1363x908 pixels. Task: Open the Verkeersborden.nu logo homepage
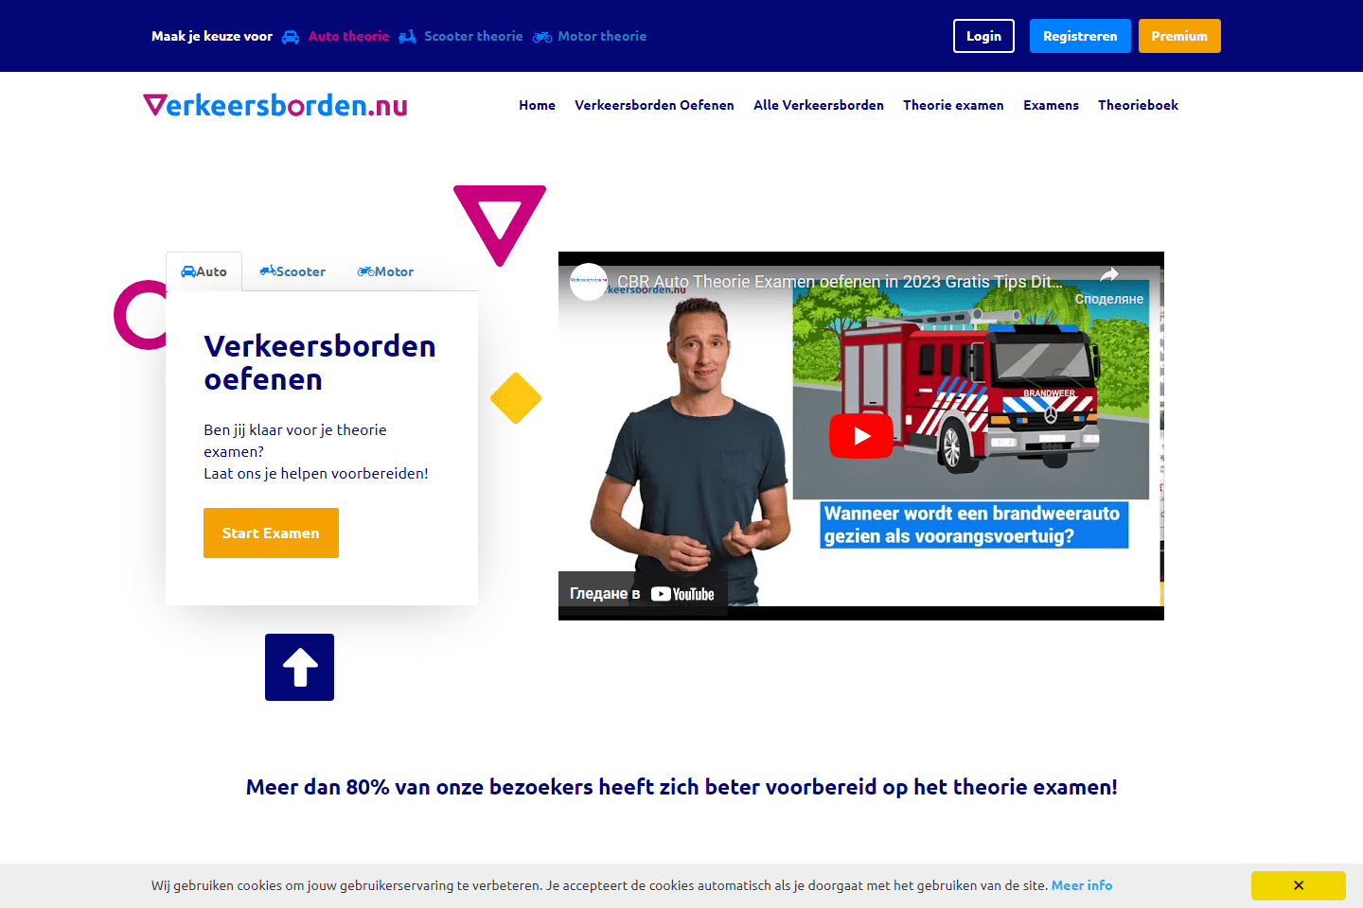tap(275, 105)
